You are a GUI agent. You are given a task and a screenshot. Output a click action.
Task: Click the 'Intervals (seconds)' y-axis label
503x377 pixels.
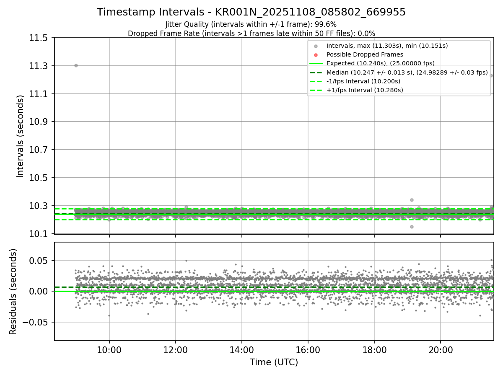point(21,136)
